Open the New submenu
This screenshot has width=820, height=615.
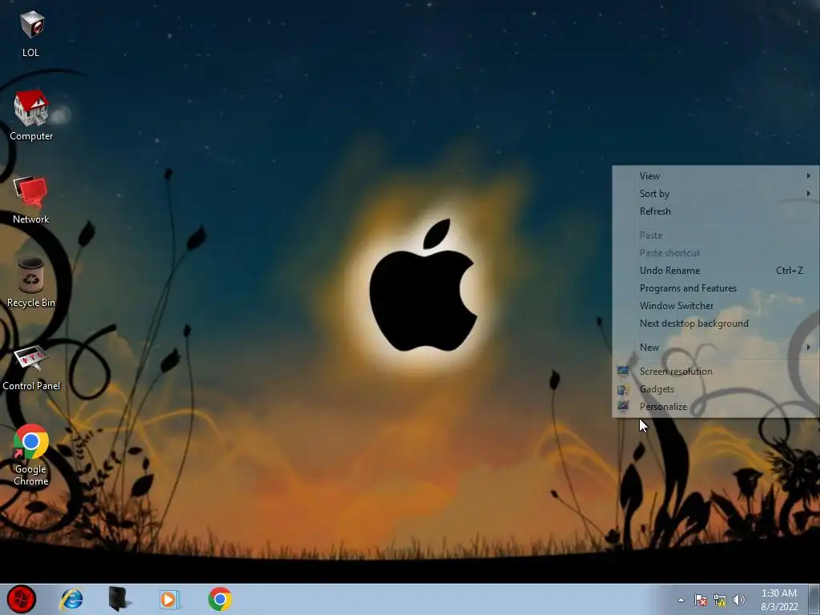tap(715, 348)
